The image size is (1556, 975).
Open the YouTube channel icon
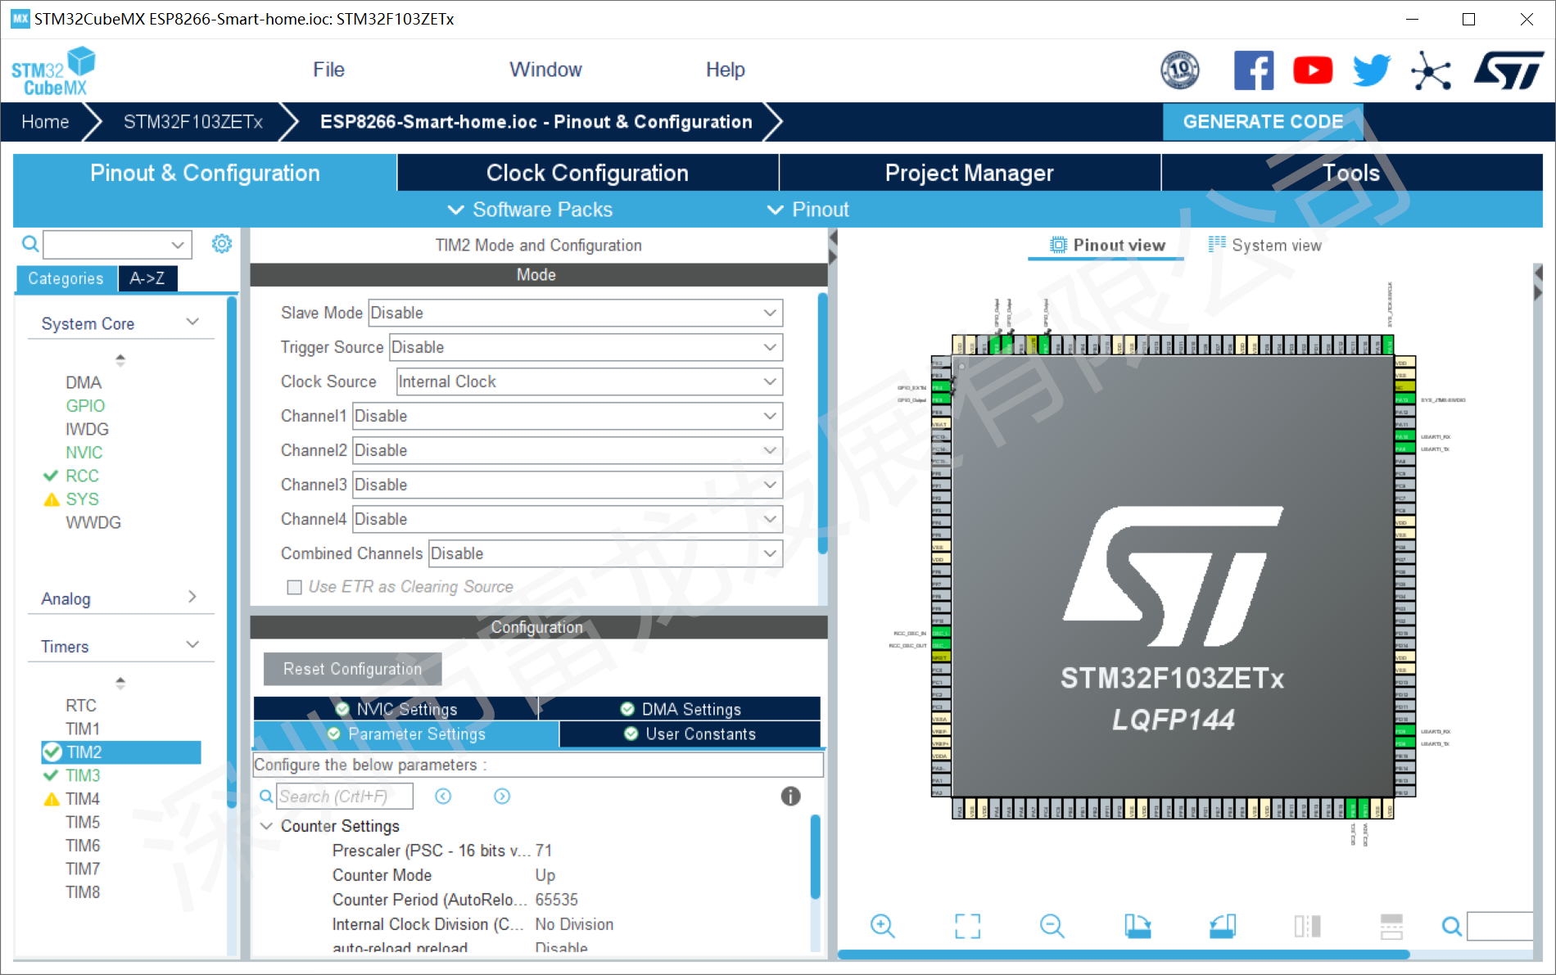click(x=1313, y=70)
